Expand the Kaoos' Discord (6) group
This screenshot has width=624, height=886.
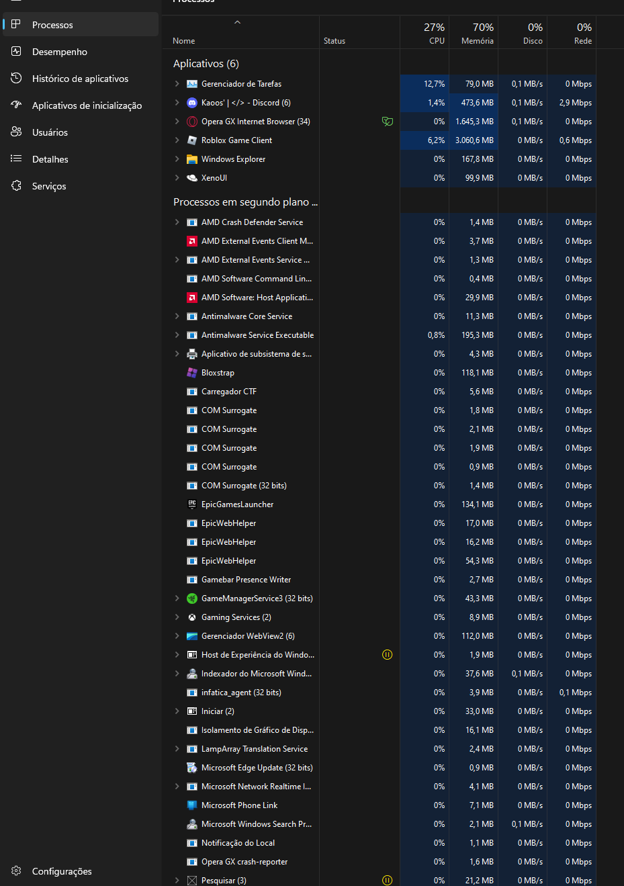coord(177,103)
